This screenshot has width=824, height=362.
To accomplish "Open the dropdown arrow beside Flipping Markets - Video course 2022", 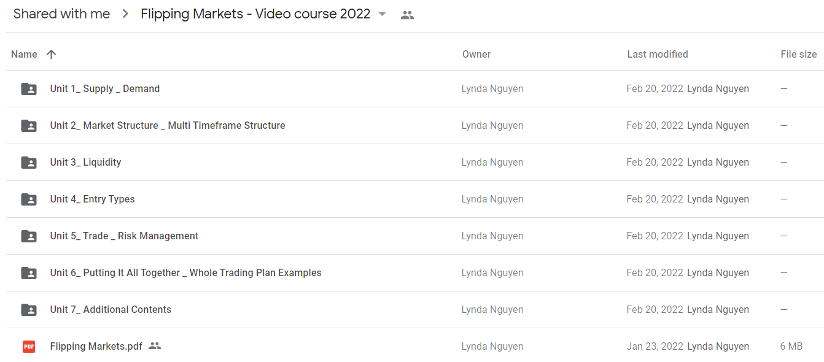I will click(x=383, y=14).
